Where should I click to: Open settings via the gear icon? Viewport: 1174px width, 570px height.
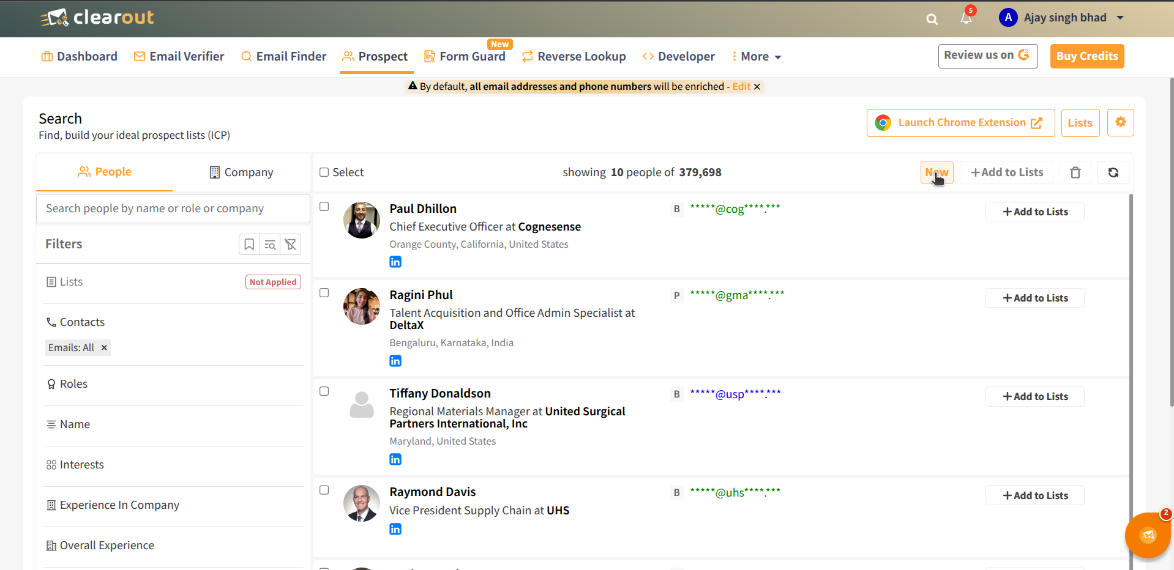[1120, 122]
